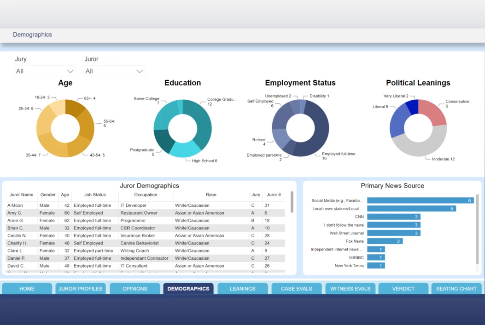Select the Fox News bar
The width and height of the screenshot is (485, 325).
tap(385, 241)
